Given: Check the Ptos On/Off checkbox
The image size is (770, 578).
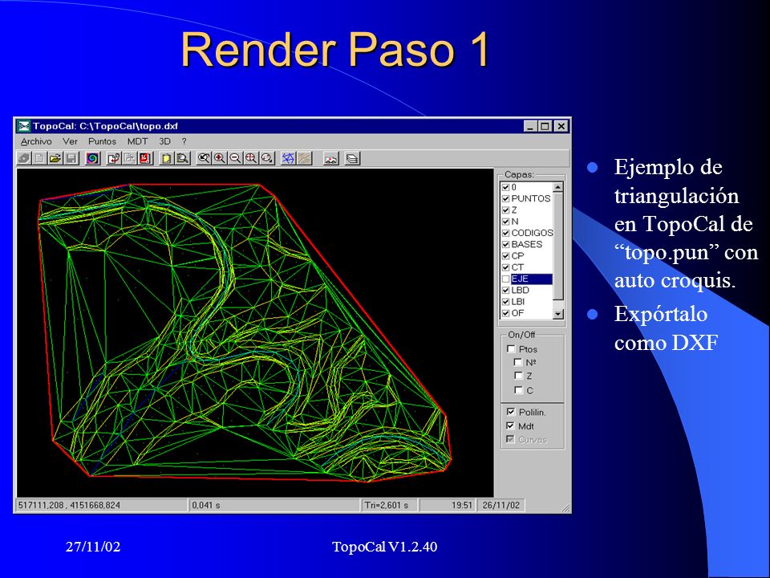Looking at the screenshot, I should click(511, 349).
